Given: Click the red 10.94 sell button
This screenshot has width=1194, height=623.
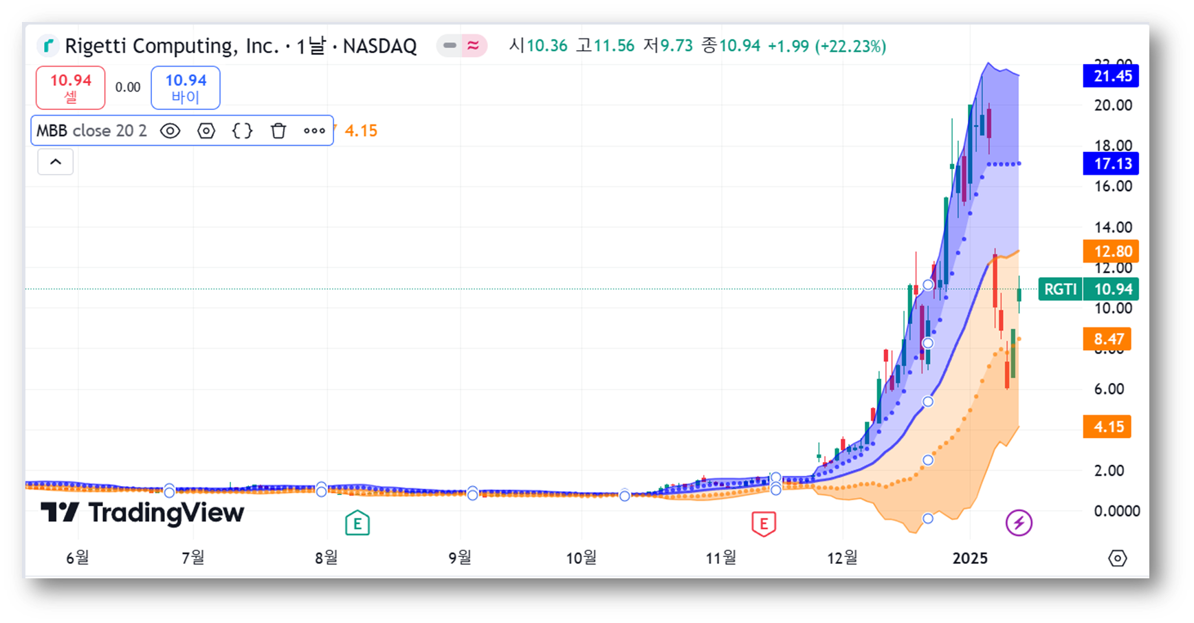Looking at the screenshot, I should click(70, 88).
